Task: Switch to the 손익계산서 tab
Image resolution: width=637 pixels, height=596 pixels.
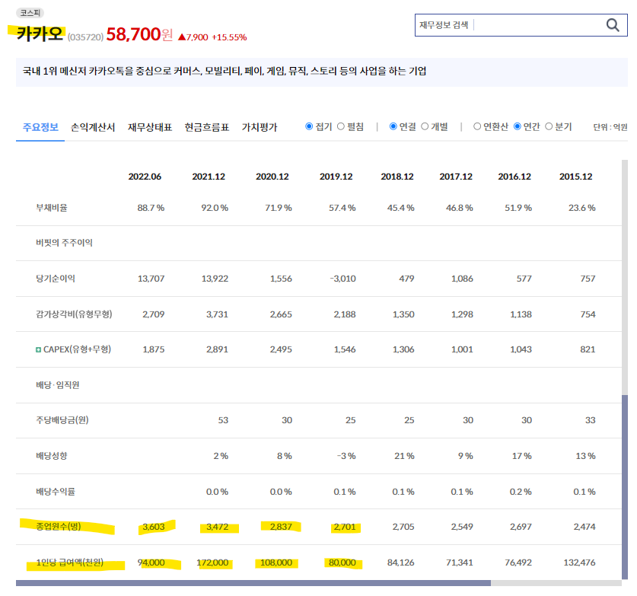Action: [x=93, y=128]
